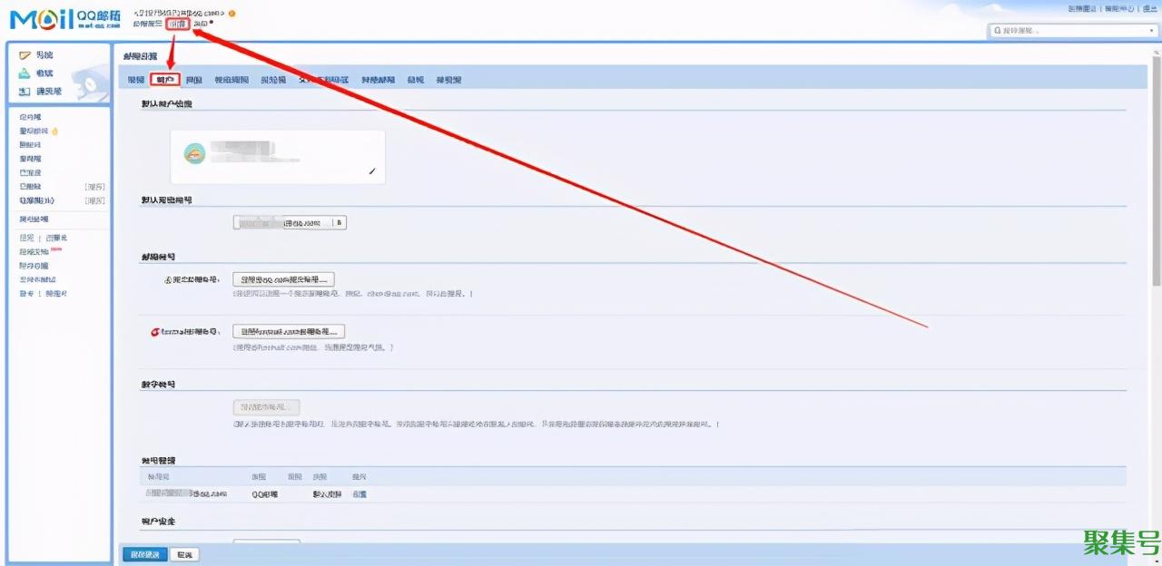Click the Cancel button in bottom bar
The image size is (1162, 566).
(185, 554)
